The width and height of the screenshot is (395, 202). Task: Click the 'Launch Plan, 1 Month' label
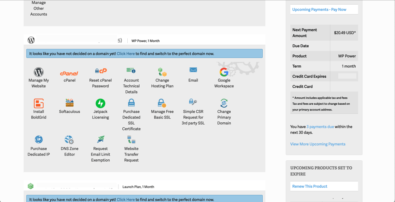[x=138, y=187]
